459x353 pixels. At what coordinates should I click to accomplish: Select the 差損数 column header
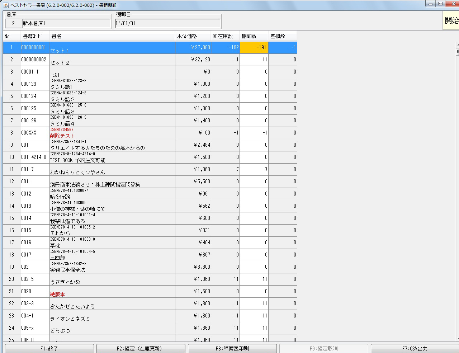[x=282, y=36]
